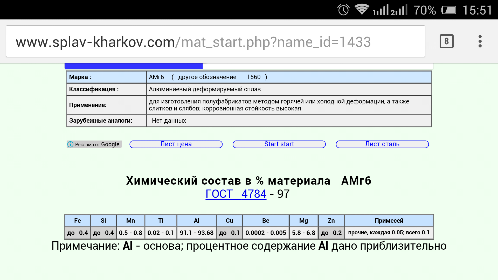Viewport: 498px width, 280px height.
Task: Follow the ГОСТ 4784 hyperlink
Action: coord(236,194)
